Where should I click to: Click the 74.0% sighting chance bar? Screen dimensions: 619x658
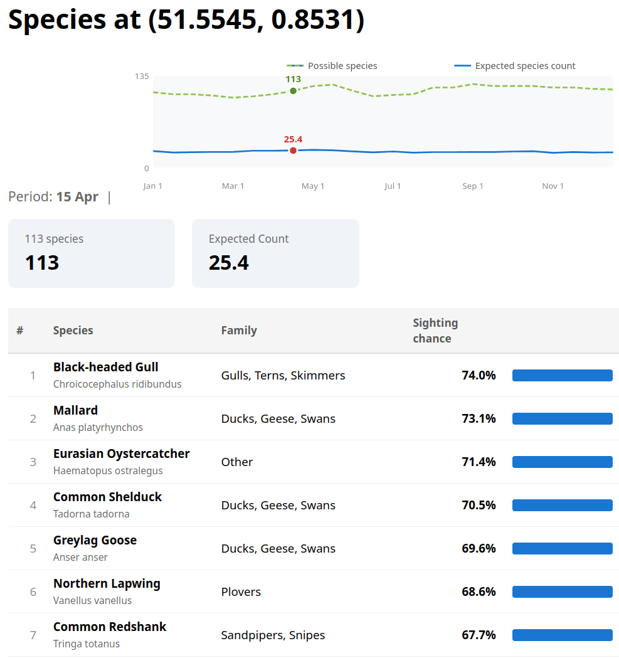(x=562, y=376)
